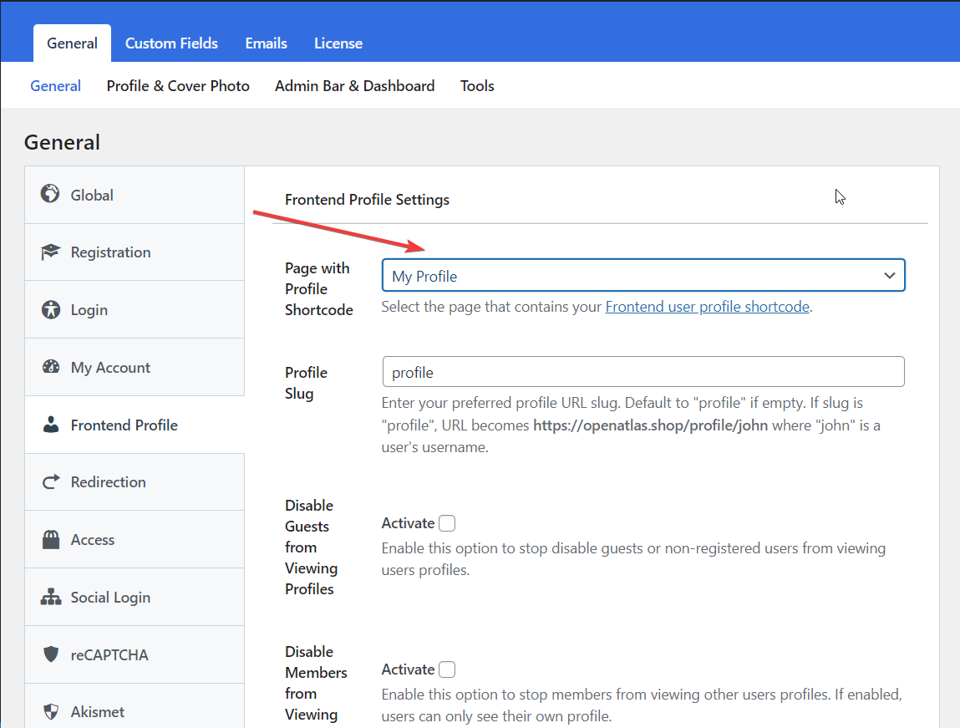Open the Login settings section
960x728 pixels.
tap(135, 310)
